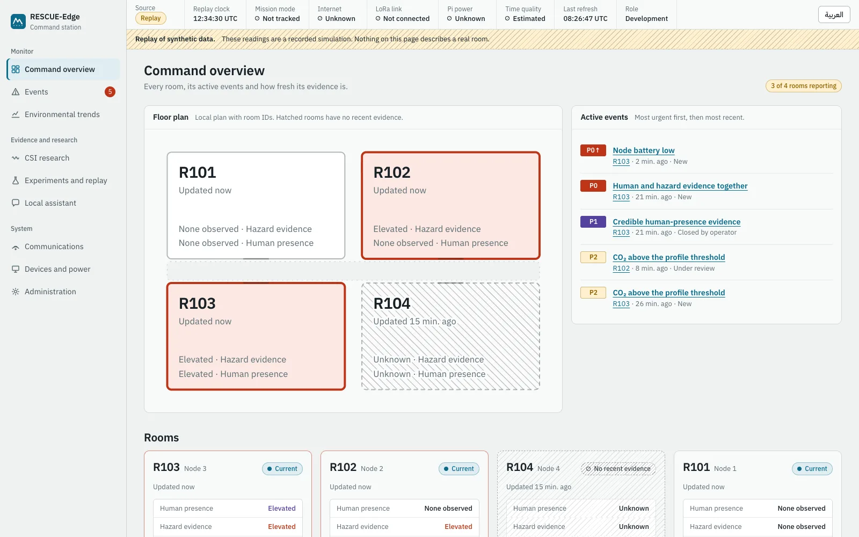Click R103 link under Node battery low

pyautogui.click(x=621, y=162)
